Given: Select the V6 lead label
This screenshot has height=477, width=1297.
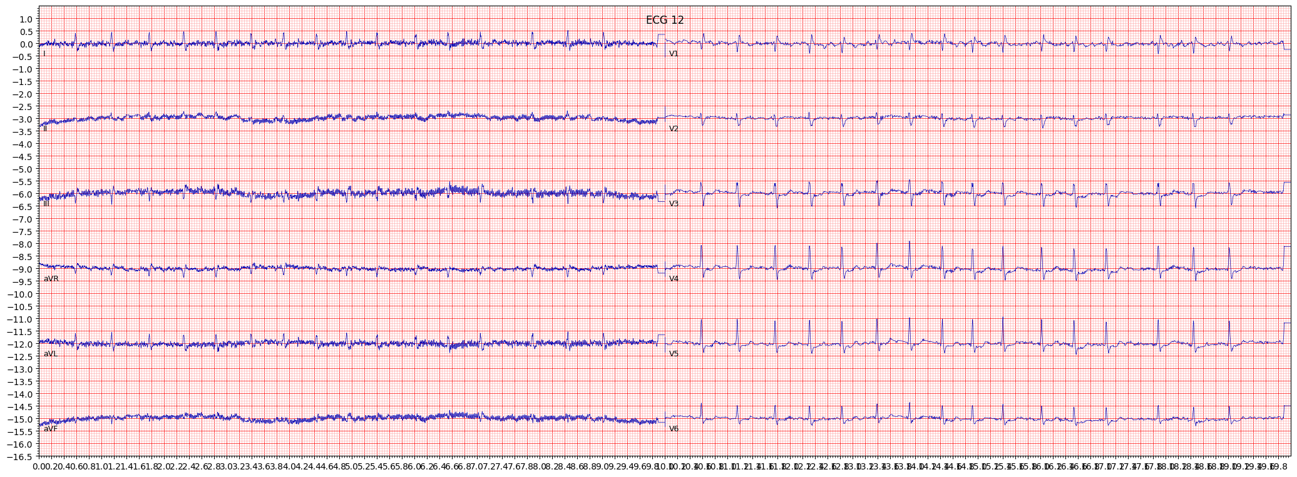Looking at the screenshot, I should click(674, 429).
